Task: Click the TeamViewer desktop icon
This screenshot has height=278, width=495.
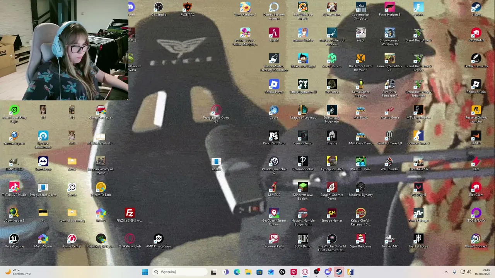Action: pos(43,164)
